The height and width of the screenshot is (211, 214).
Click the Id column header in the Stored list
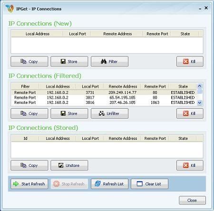(x=25, y=138)
